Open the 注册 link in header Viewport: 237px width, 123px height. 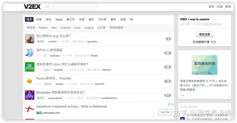click(x=220, y=7)
